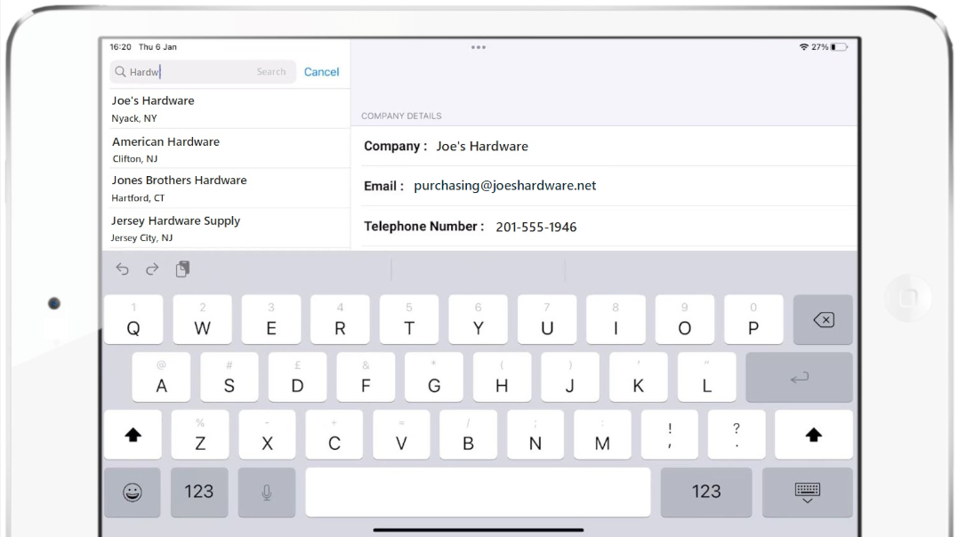Tap the microphone dictation key
The width and height of the screenshot is (958, 537).
pyautogui.click(x=266, y=492)
